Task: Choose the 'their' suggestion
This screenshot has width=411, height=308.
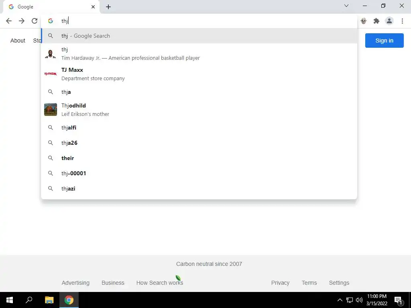Action: click(199, 158)
